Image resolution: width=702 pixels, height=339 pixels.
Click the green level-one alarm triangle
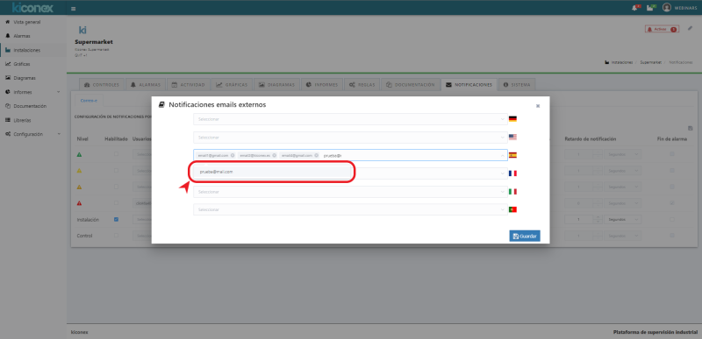tap(79, 154)
